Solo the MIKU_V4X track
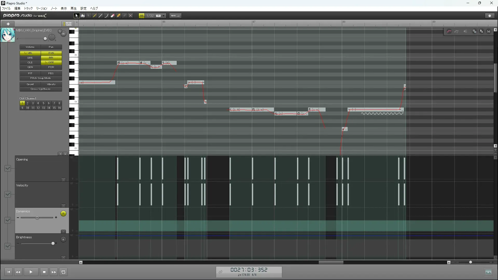This screenshot has width=498, height=280. [x=60, y=31]
